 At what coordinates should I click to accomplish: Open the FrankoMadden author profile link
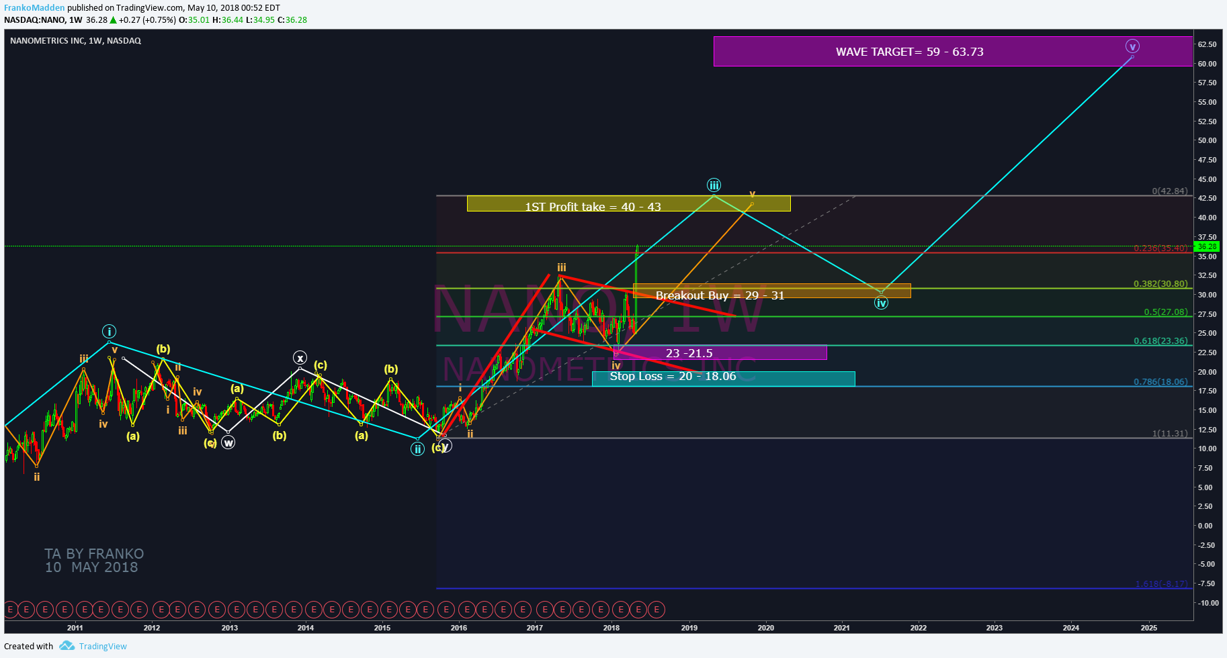point(34,8)
